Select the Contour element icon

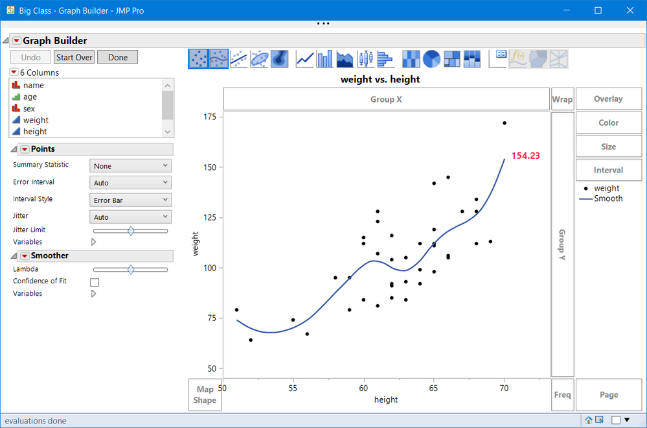pos(279,58)
